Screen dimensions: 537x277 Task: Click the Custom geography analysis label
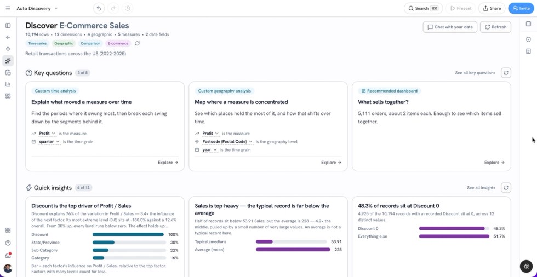coord(224,91)
